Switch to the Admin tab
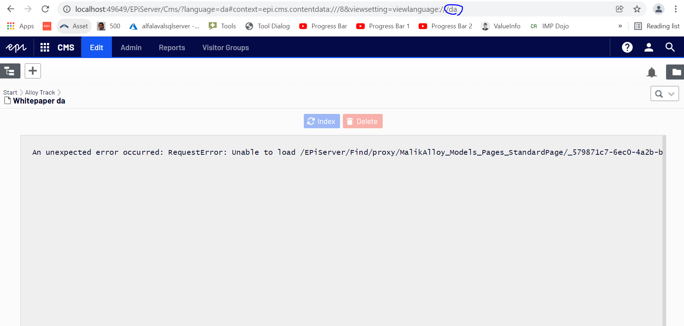 pos(131,47)
